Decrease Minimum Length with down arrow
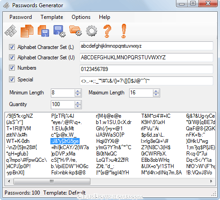The width and height of the screenshot is (220, 200). click(x=78, y=95)
